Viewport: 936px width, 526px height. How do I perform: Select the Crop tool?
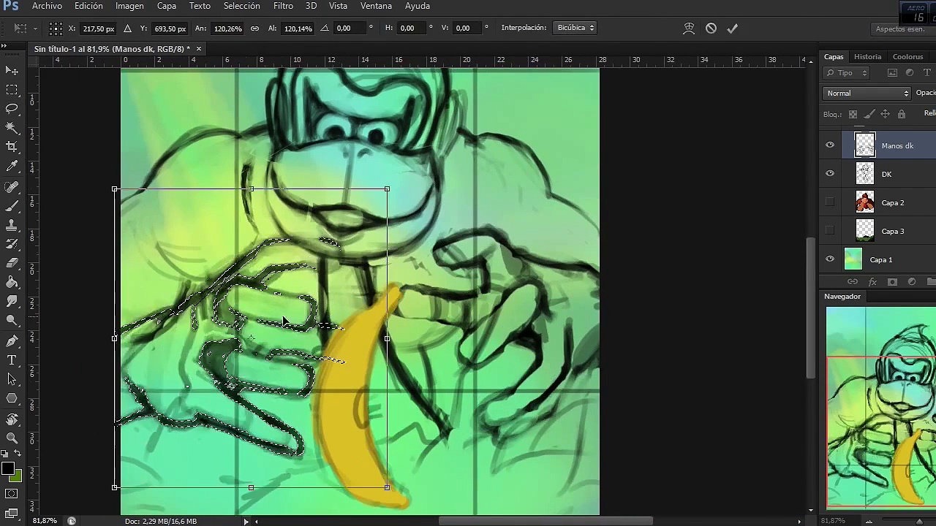[12, 147]
